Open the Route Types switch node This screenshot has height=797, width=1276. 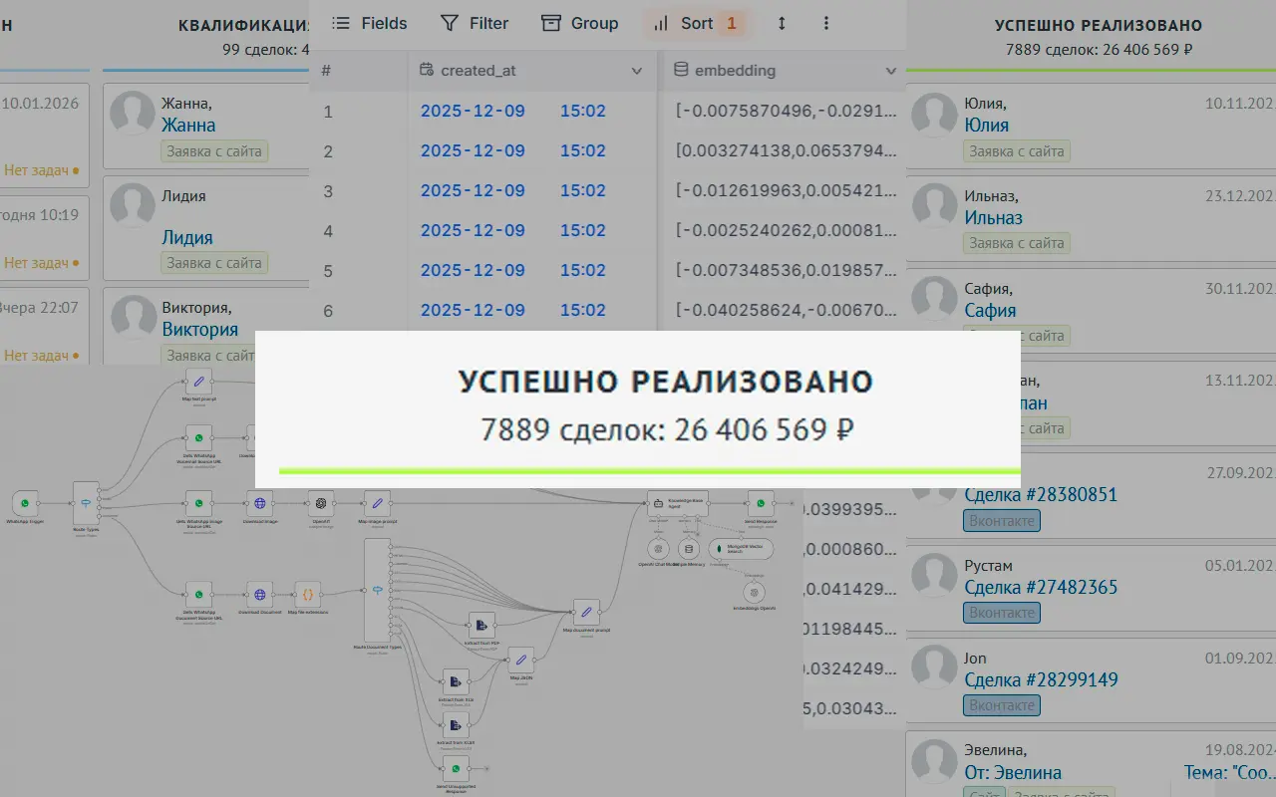86,503
